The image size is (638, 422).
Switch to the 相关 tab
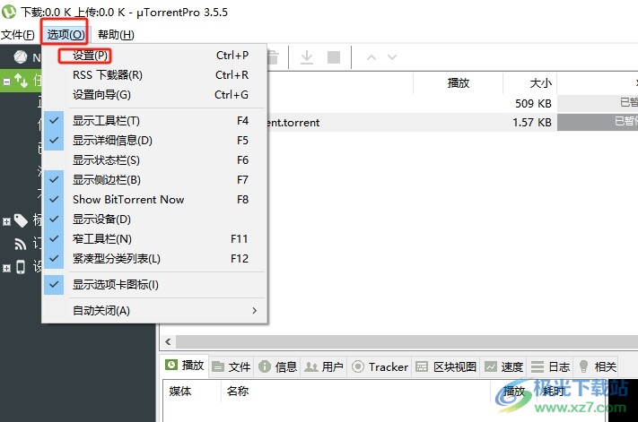(597, 366)
